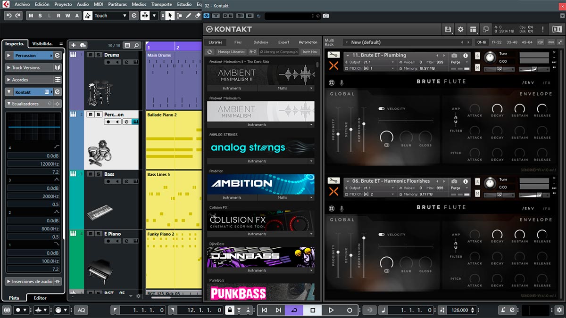
Task: Open the Proyecto menu
Action: (x=63, y=4)
